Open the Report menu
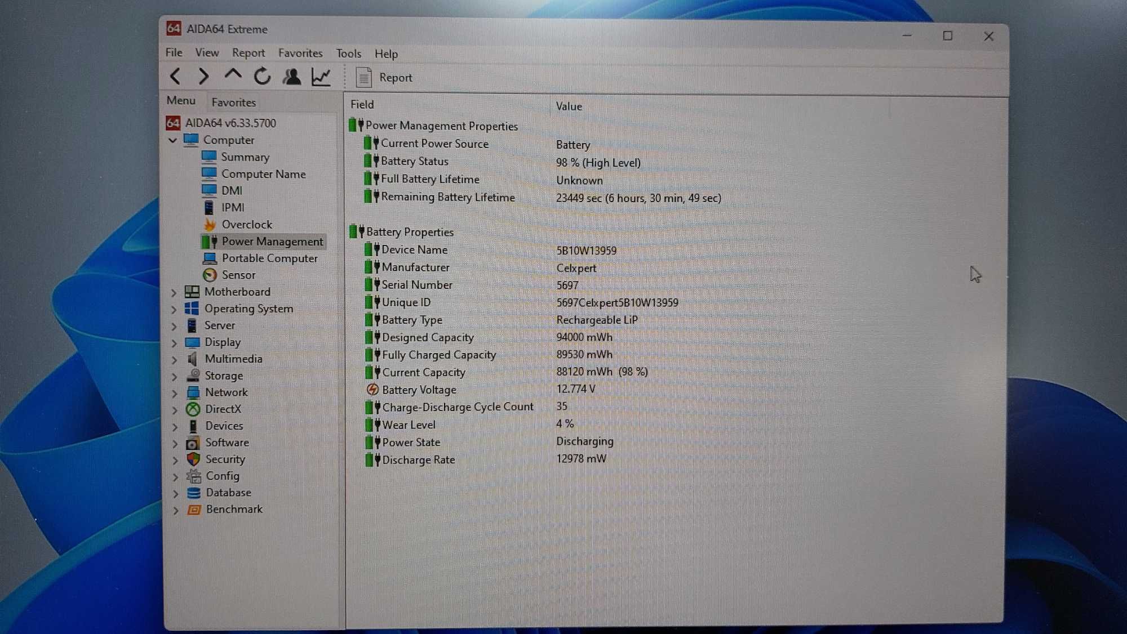The image size is (1127, 634). tap(249, 53)
